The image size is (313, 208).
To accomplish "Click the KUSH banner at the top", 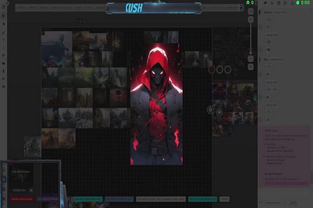I will point(153,8).
